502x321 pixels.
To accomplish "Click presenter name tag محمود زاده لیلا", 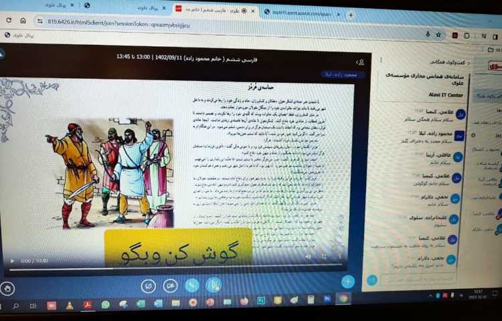I will [x=343, y=75].
